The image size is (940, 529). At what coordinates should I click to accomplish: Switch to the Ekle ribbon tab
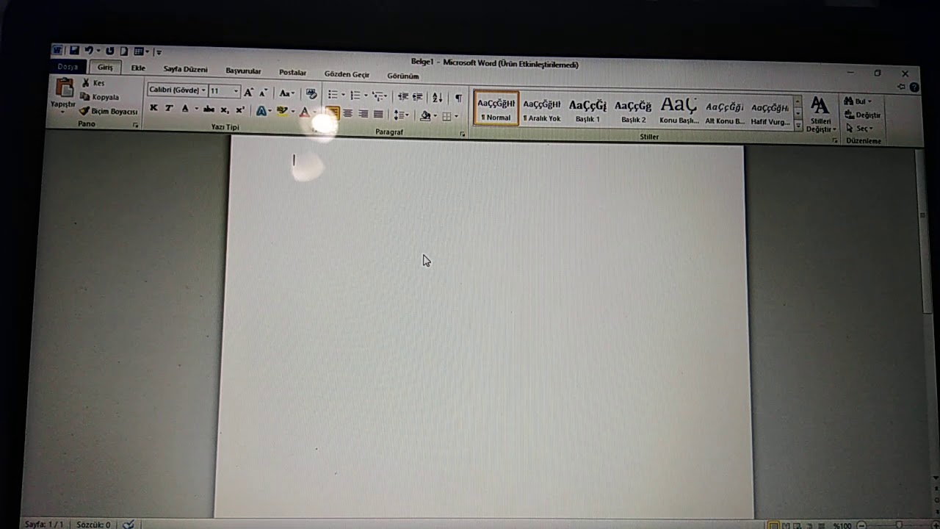click(x=138, y=68)
